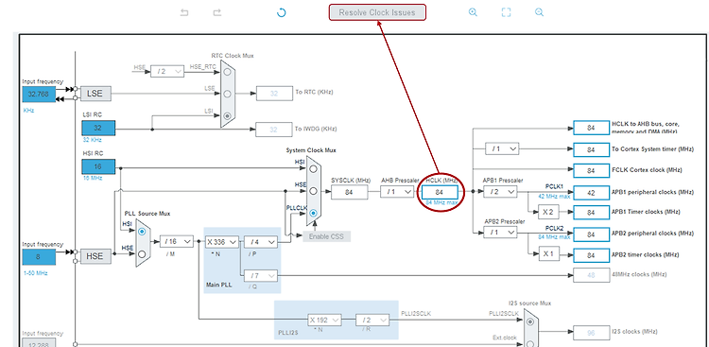Image resolution: width=709 pixels, height=347 pixels.
Task: Click Resolve Clock Issues button
Action: (x=377, y=12)
